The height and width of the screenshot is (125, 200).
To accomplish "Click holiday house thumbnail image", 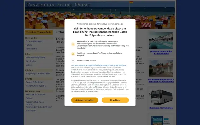I will 161,68.
